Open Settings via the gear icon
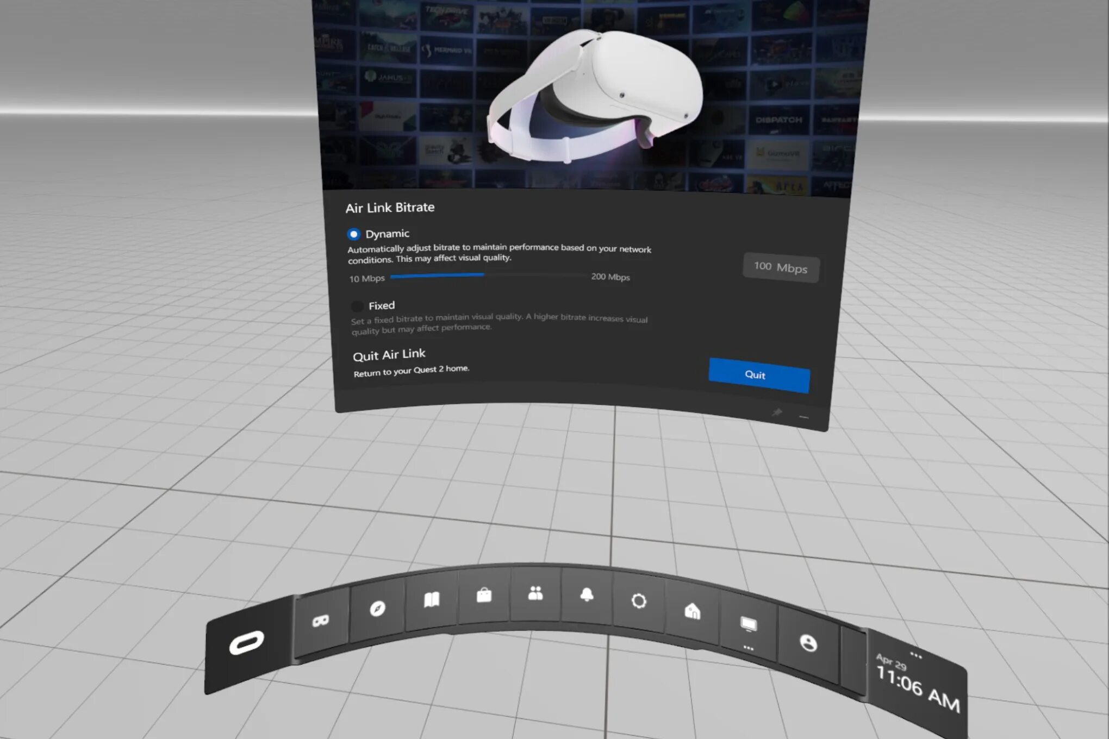 tap(639, 600)
